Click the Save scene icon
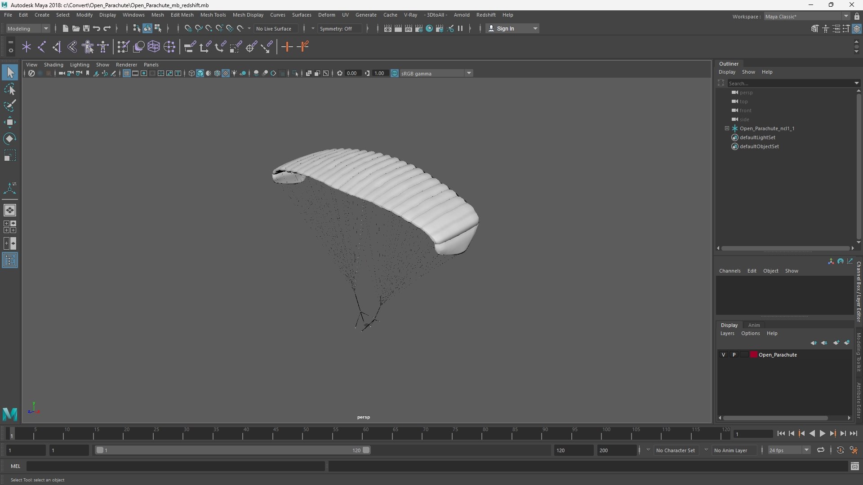The width and height of the screenshot is (863, 485). click(x=86, y=28)
